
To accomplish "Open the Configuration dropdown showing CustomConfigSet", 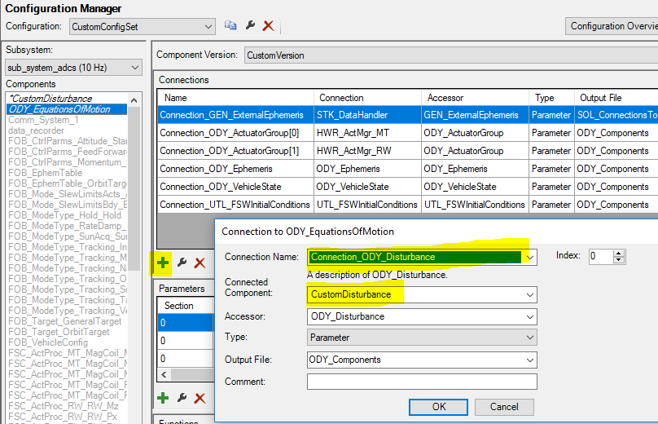I will click(x=207, y=27).
